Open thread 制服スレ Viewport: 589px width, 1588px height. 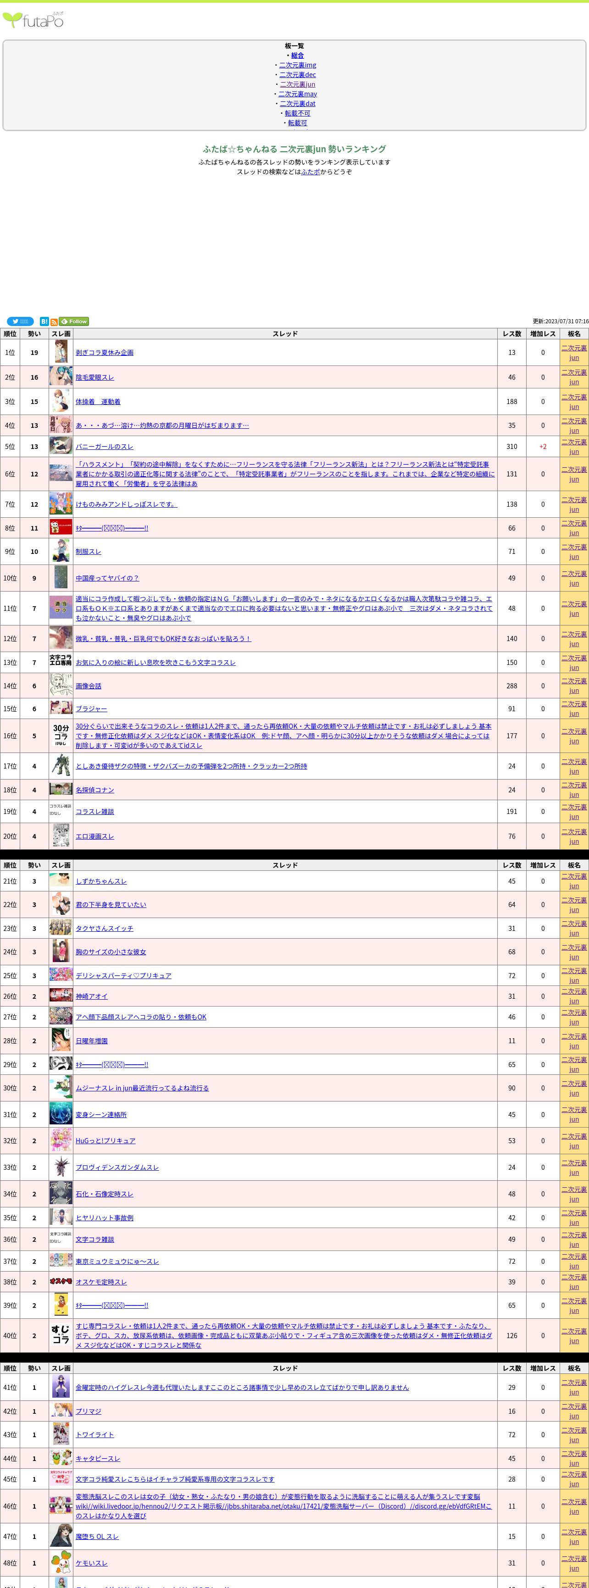click(x=88, y=552)
